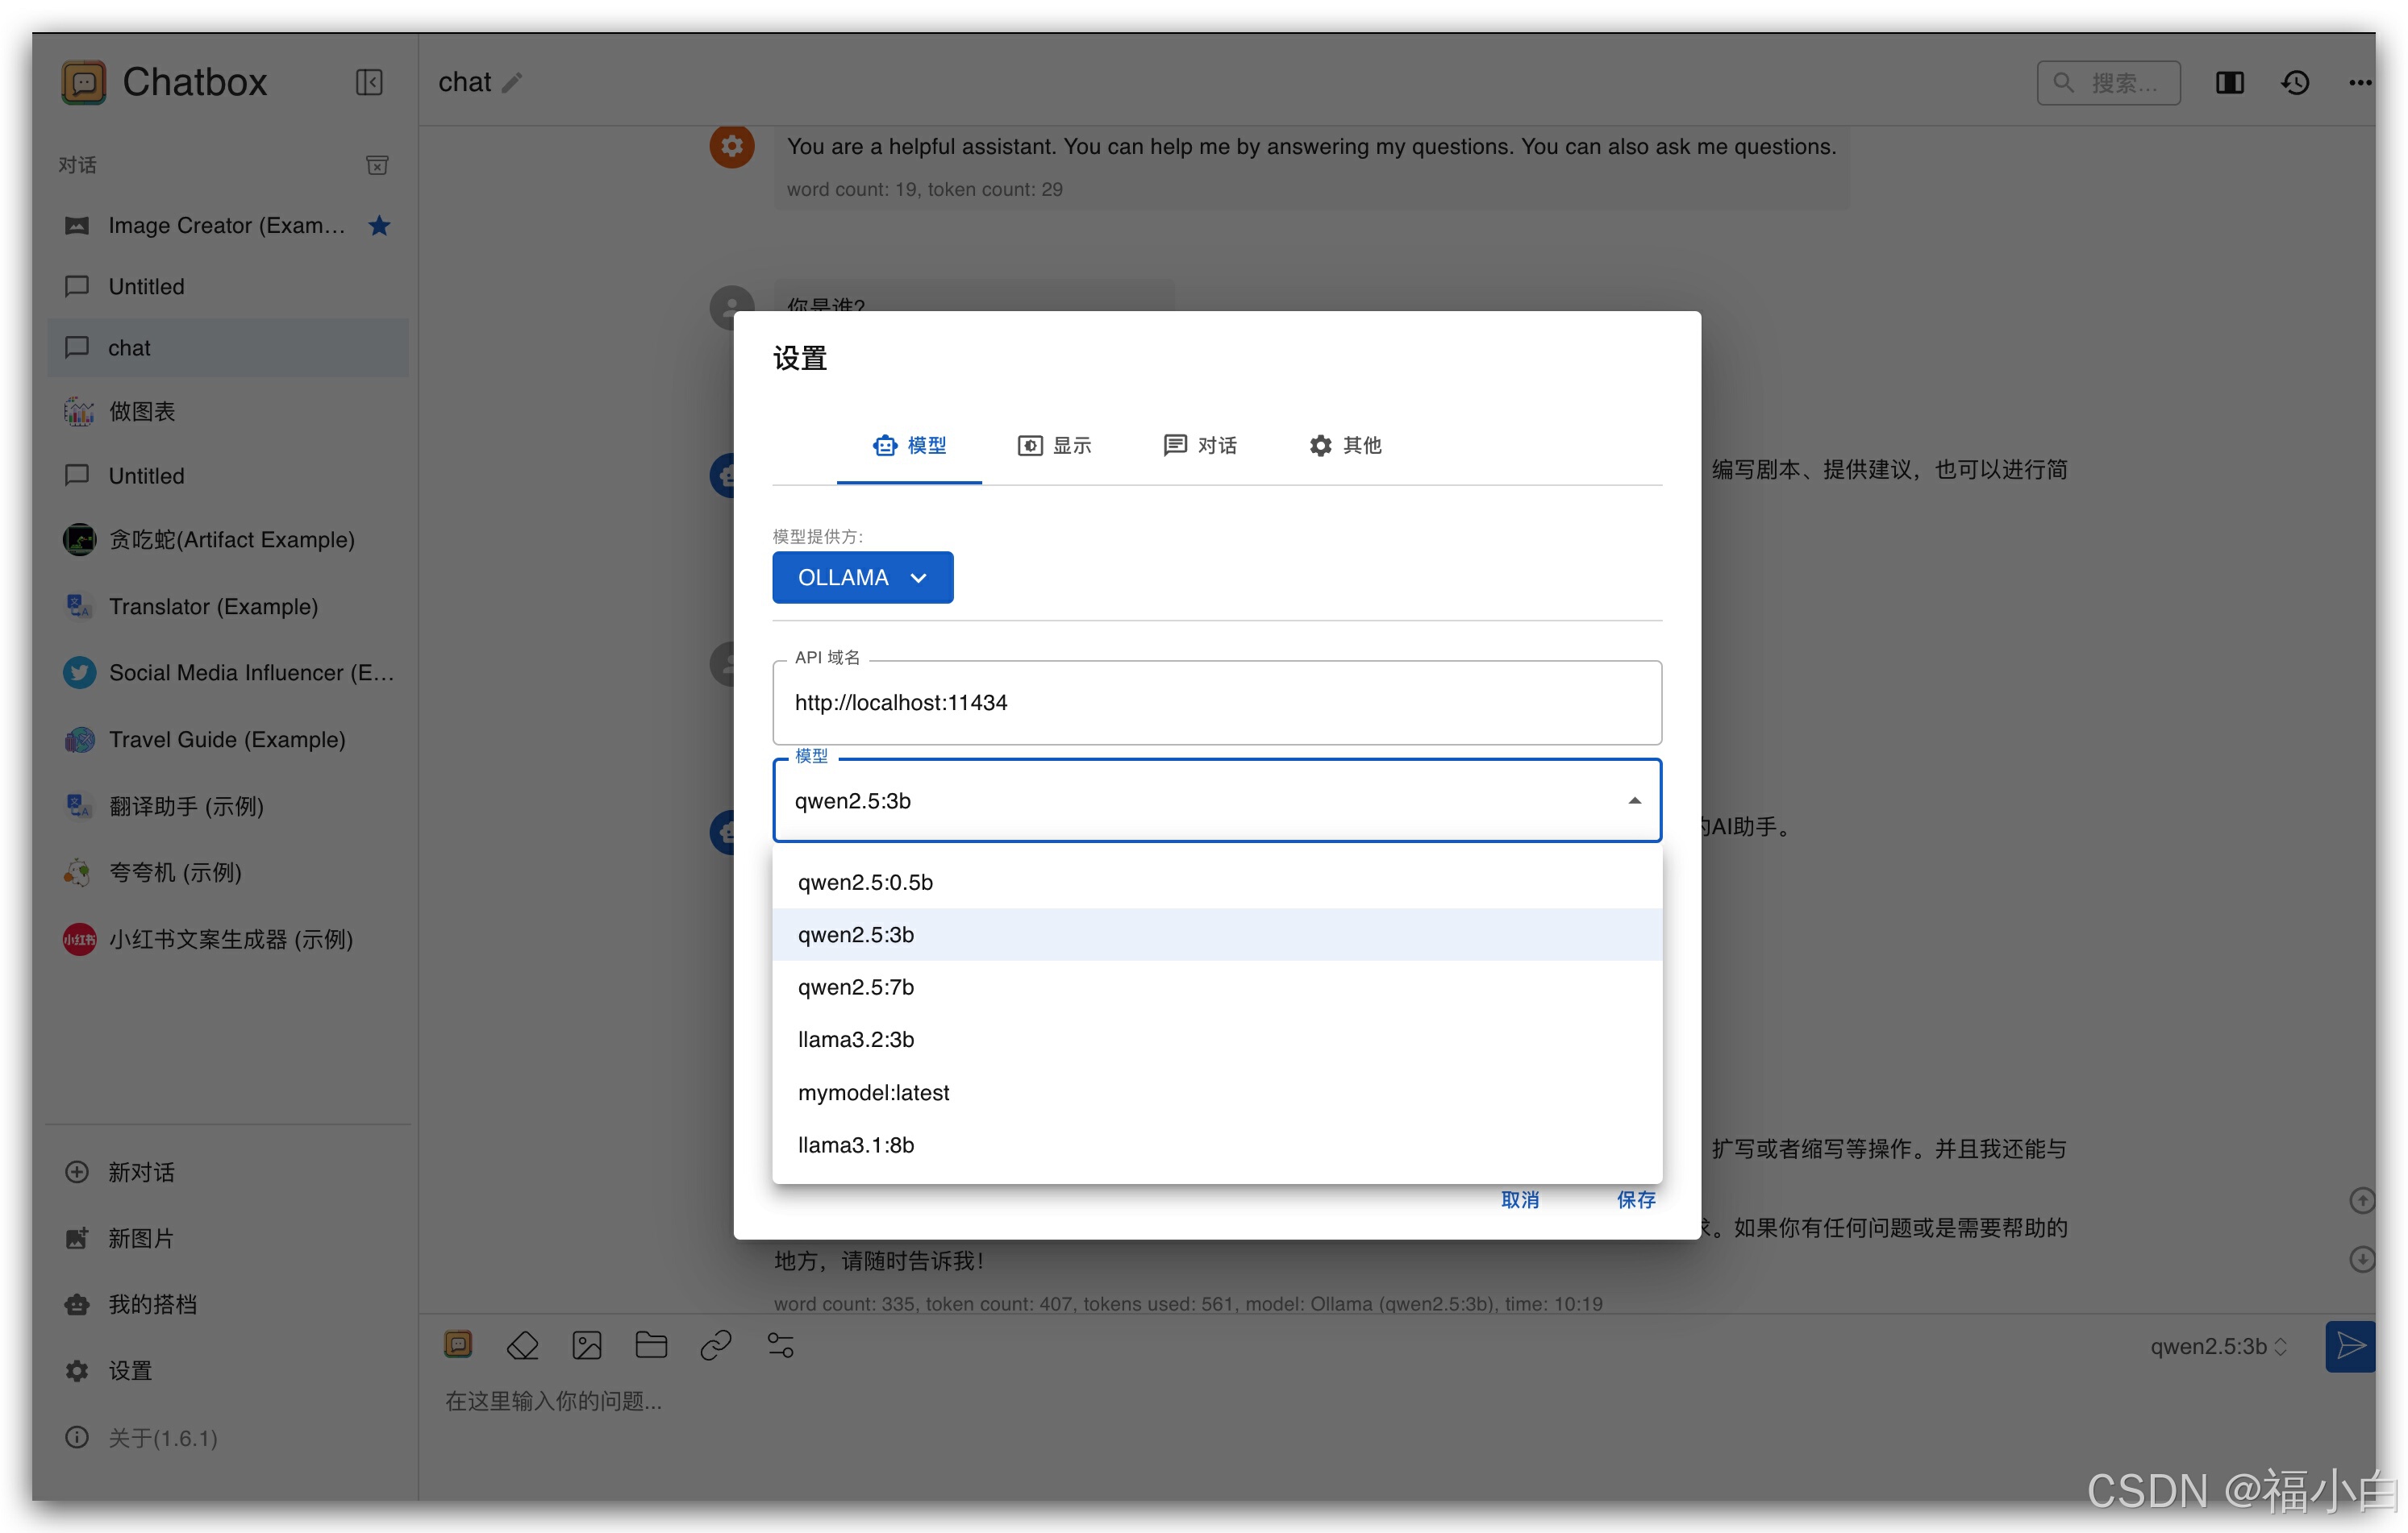Open the OLLAMA provider dropdown
Image resolution: width=2408 pixels, height=1533 pixels.
(x=862, y=578)
